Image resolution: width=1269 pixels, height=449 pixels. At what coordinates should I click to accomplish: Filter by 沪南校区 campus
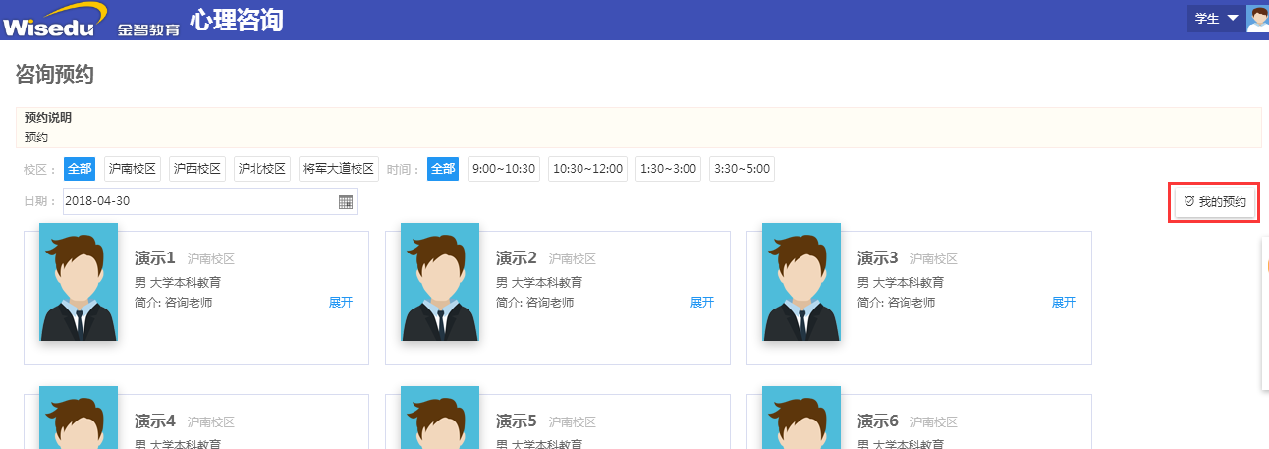[133, 169]
